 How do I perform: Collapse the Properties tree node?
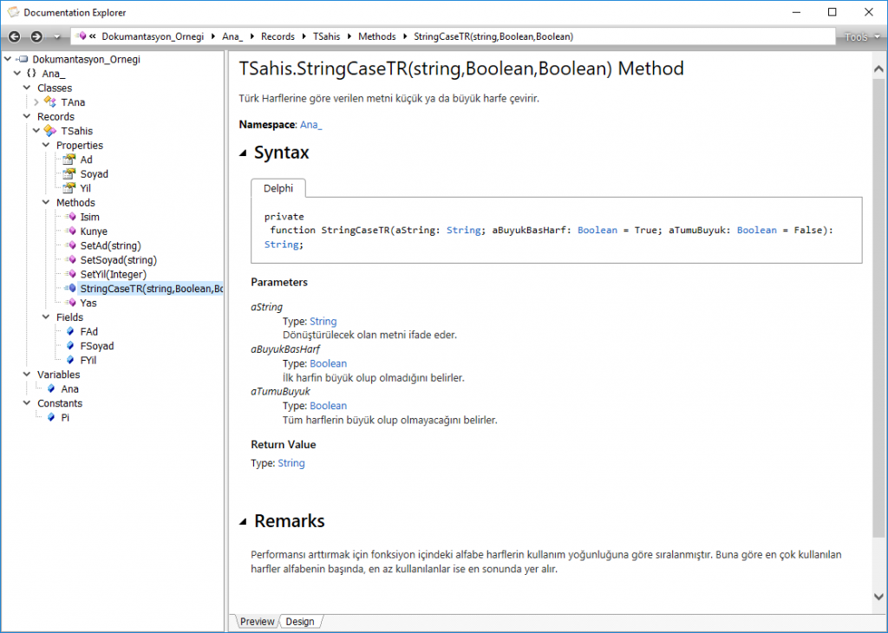tap(47, 146)
